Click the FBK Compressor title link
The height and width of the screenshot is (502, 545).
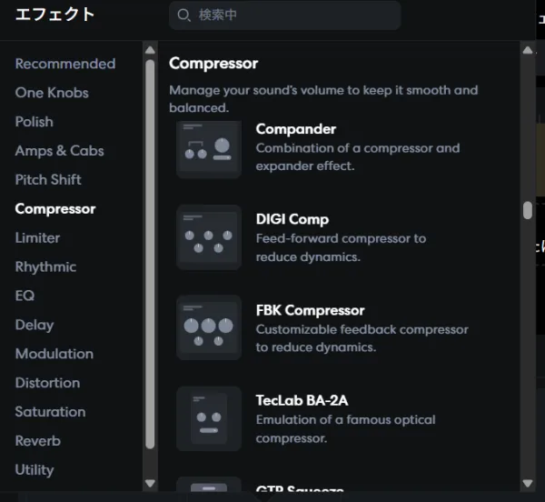tap(310, 310)
